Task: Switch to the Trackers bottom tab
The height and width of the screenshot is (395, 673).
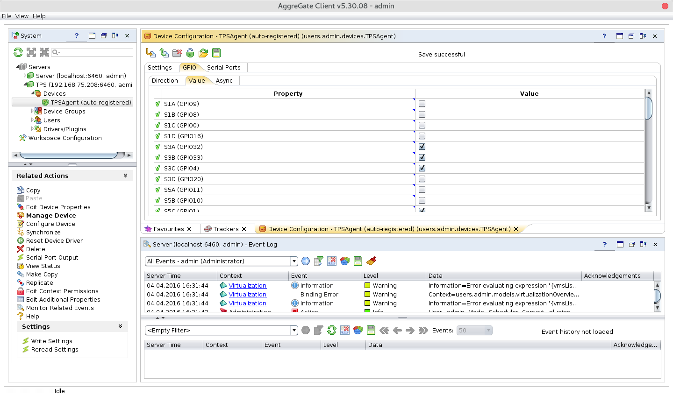Action: [226, 229]
